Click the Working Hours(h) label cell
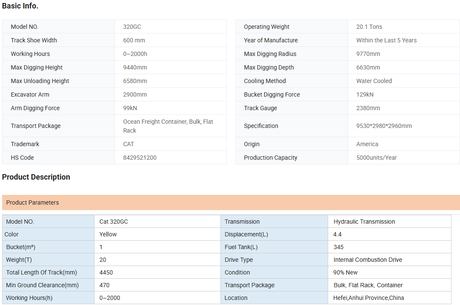The image size is (460, 305). [x=48, y=298]
